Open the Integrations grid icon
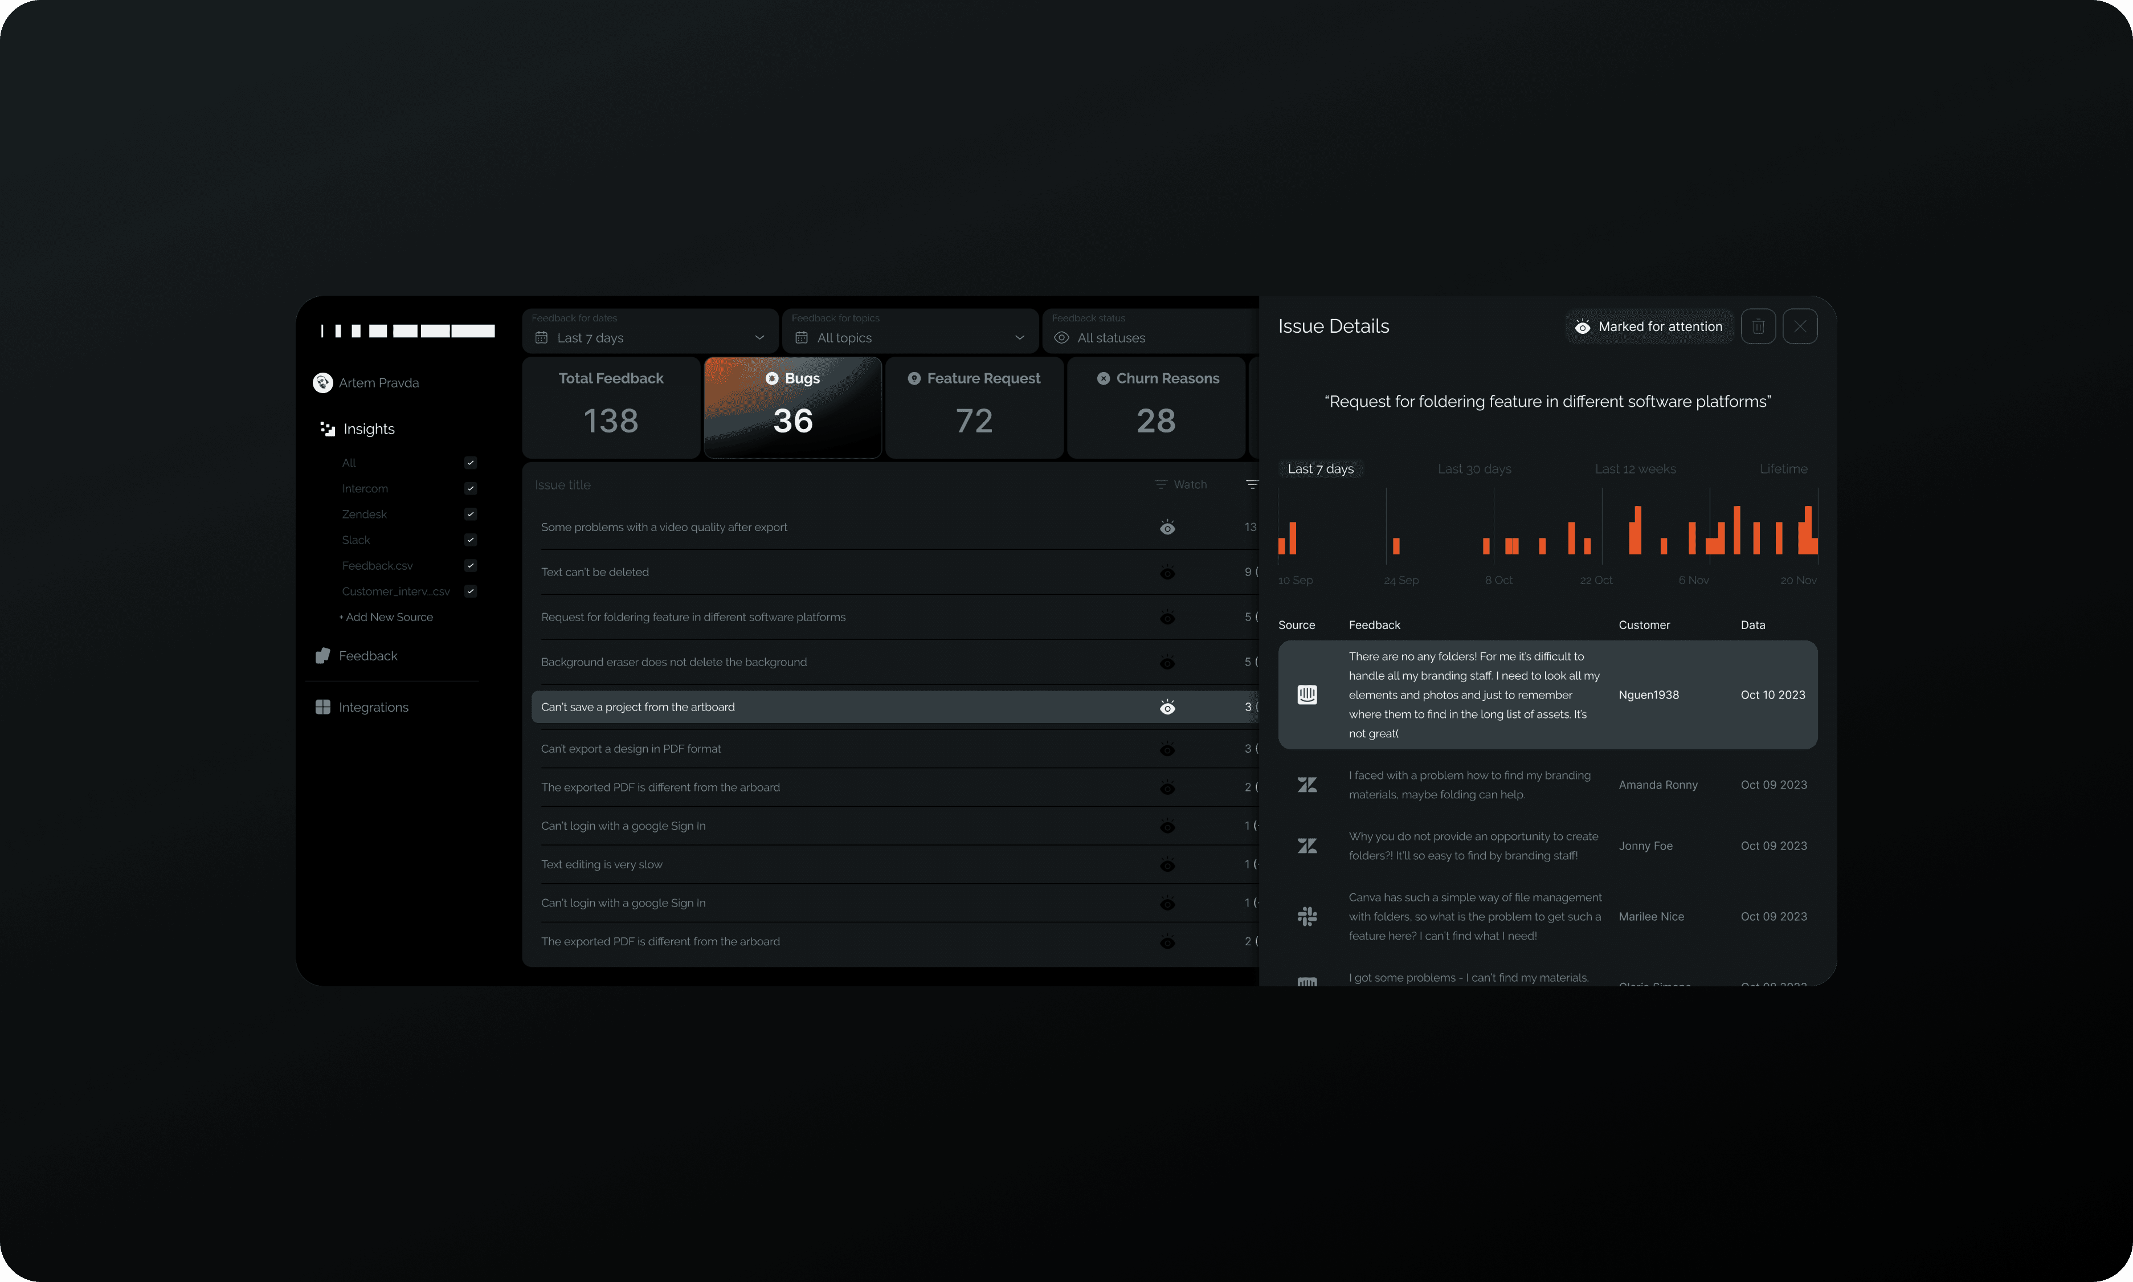Screen dimensions: 2133x1282 pos(323,707)
